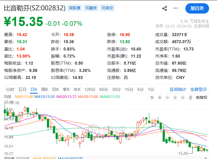Click the chart reset/undo arrow icon
This screenshot has height=159, width=217.
tap(152, 98)
